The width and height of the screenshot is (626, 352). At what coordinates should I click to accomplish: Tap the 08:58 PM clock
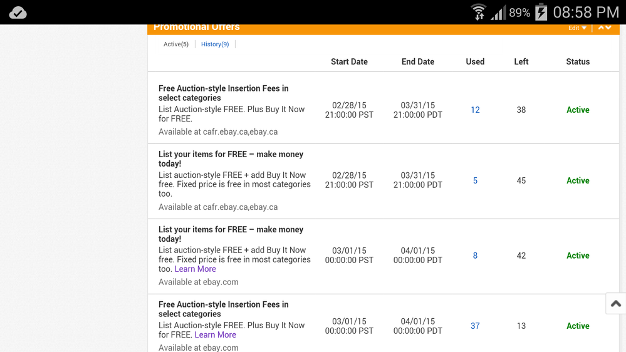(x=586, y=13)
